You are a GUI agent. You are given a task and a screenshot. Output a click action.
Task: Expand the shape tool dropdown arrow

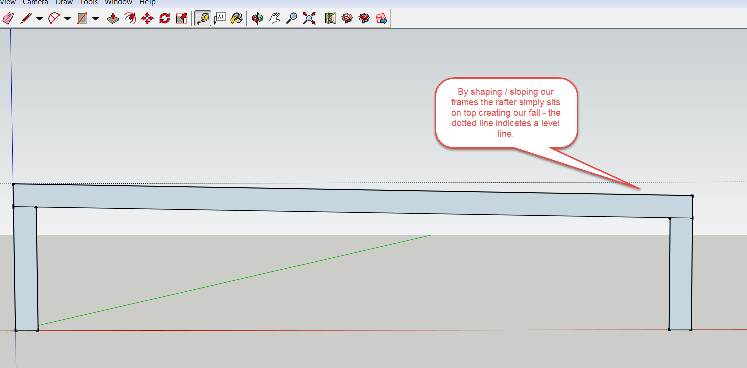(95, 19)
